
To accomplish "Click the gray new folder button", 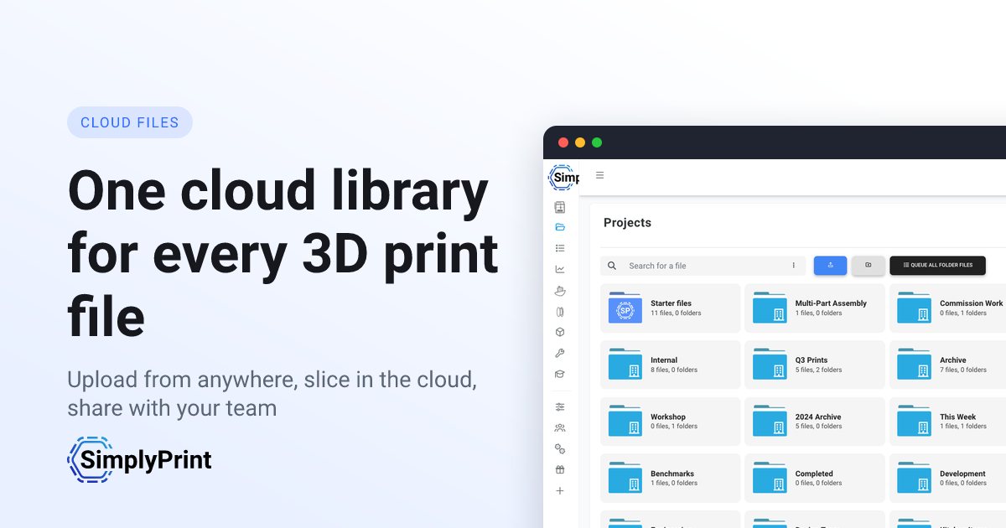I will [x=869, y=266].
